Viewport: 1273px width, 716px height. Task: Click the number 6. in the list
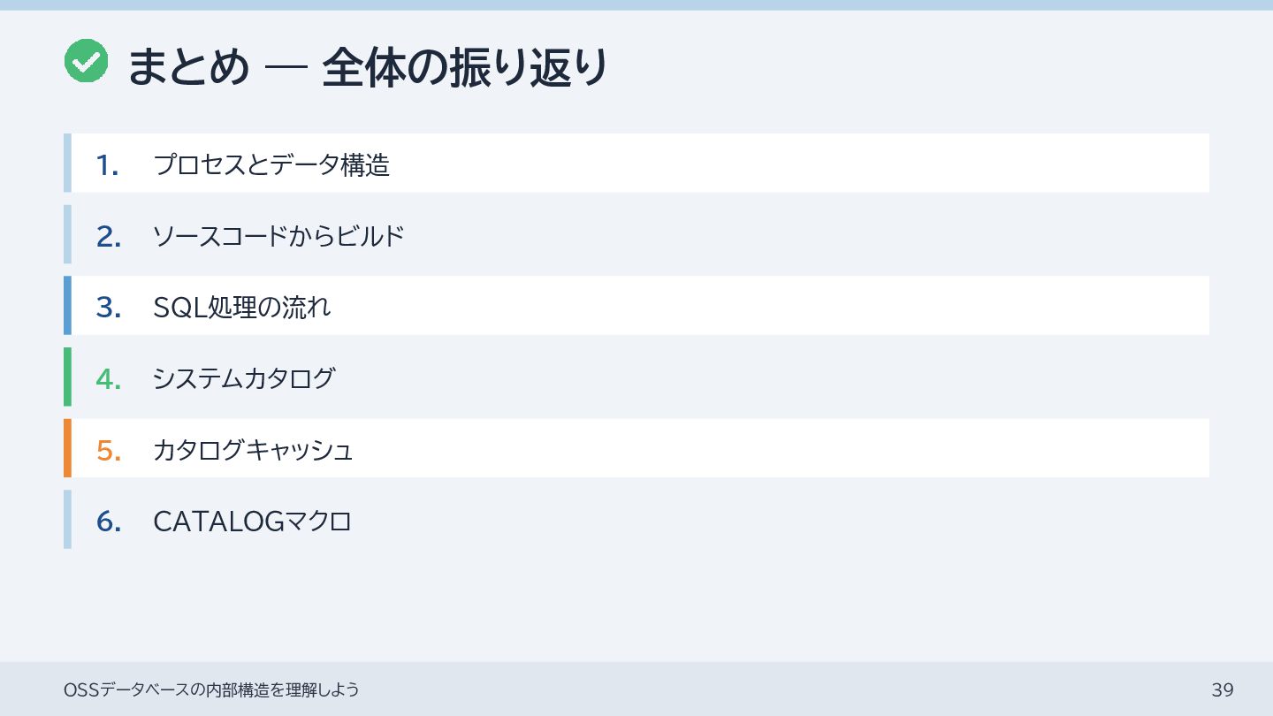(x=109, y=522)
